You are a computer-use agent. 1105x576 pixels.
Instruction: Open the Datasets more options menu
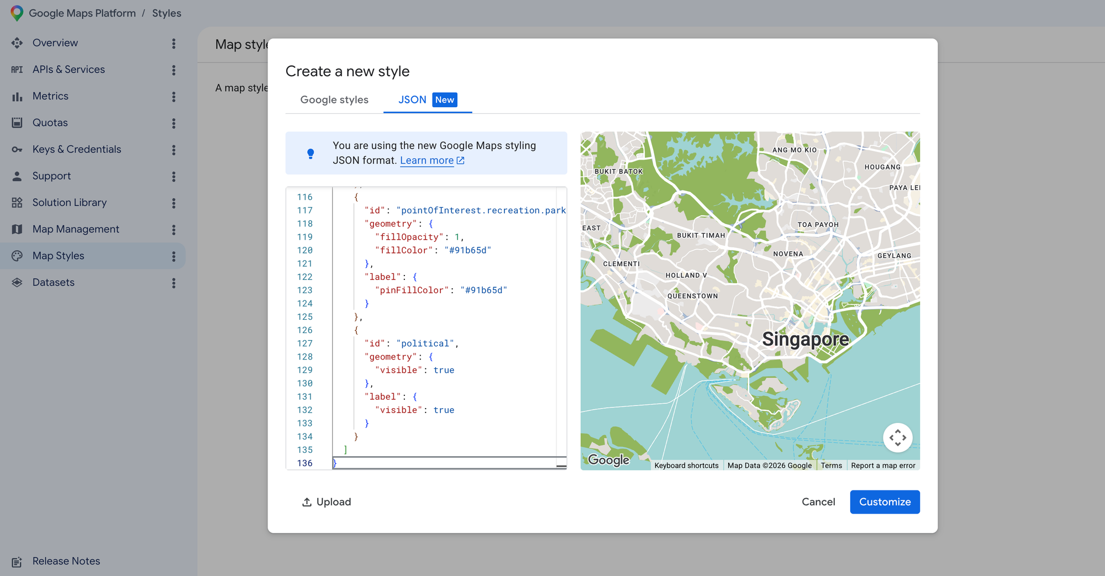coord(173,283)
